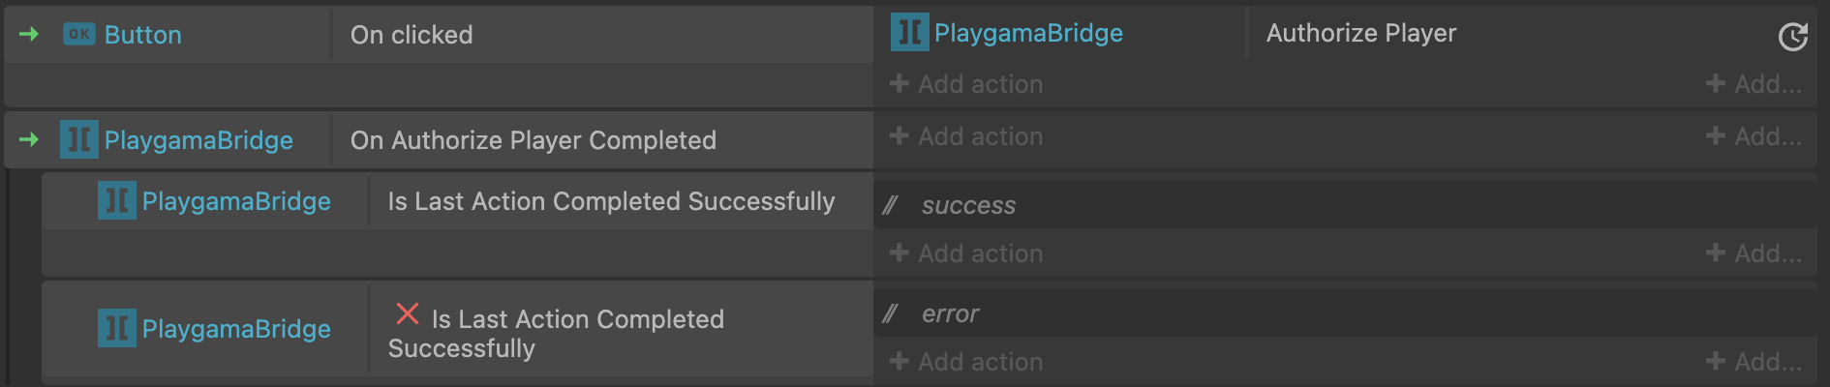This screenshot has width=1830, height=387.
Task: Open Add... menu beside On Authorize Player Completed
Action: point(1754,136)
